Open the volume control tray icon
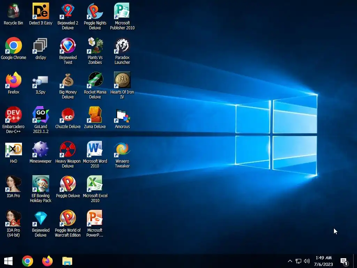Viewport: 357px width, 268px height. 307,261
